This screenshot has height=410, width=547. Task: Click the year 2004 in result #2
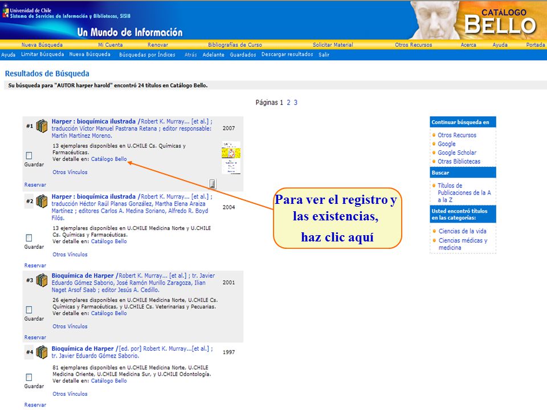[229, 207]
